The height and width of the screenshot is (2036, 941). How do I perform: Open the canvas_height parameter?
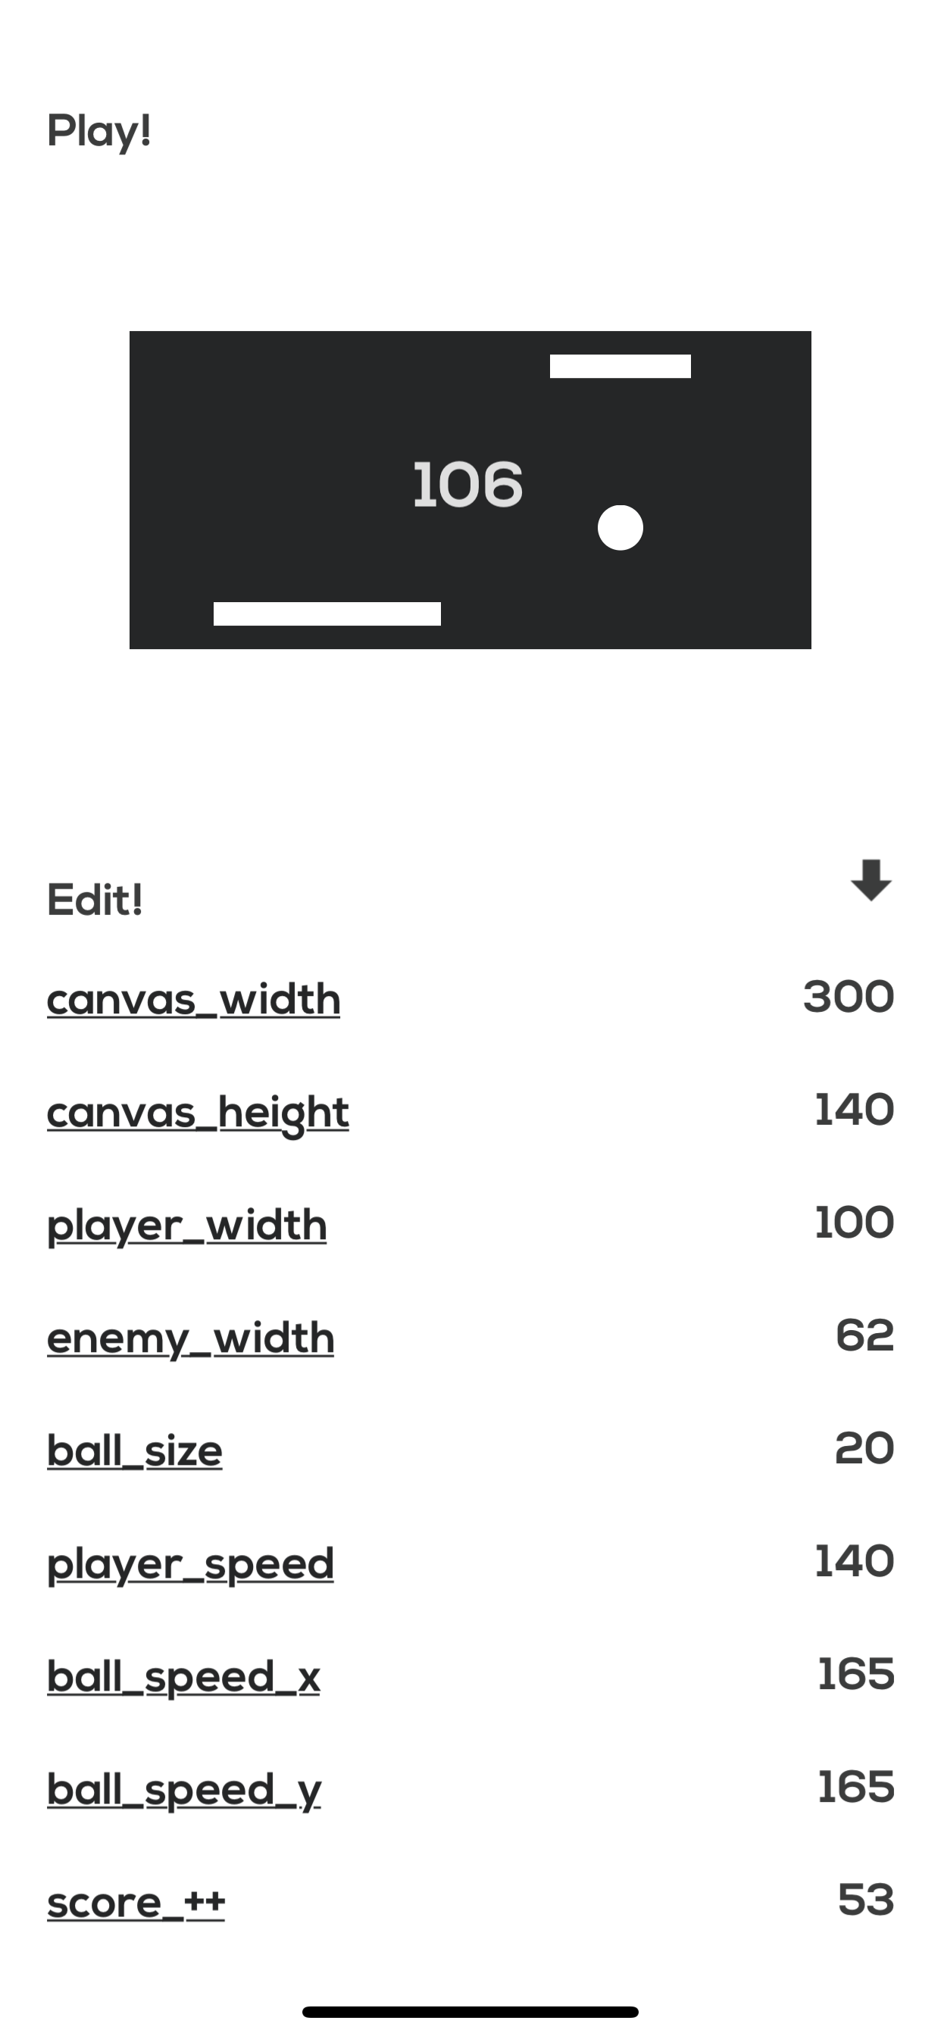(x=198, y=1110)
